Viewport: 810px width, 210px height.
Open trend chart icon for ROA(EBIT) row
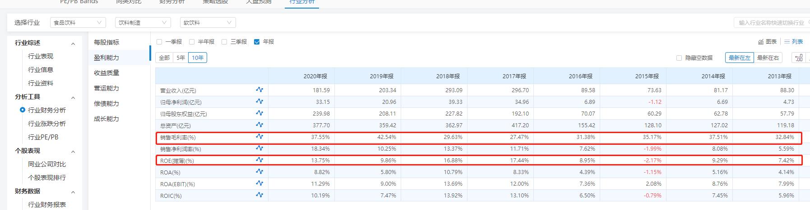click(x=259, y=183)
